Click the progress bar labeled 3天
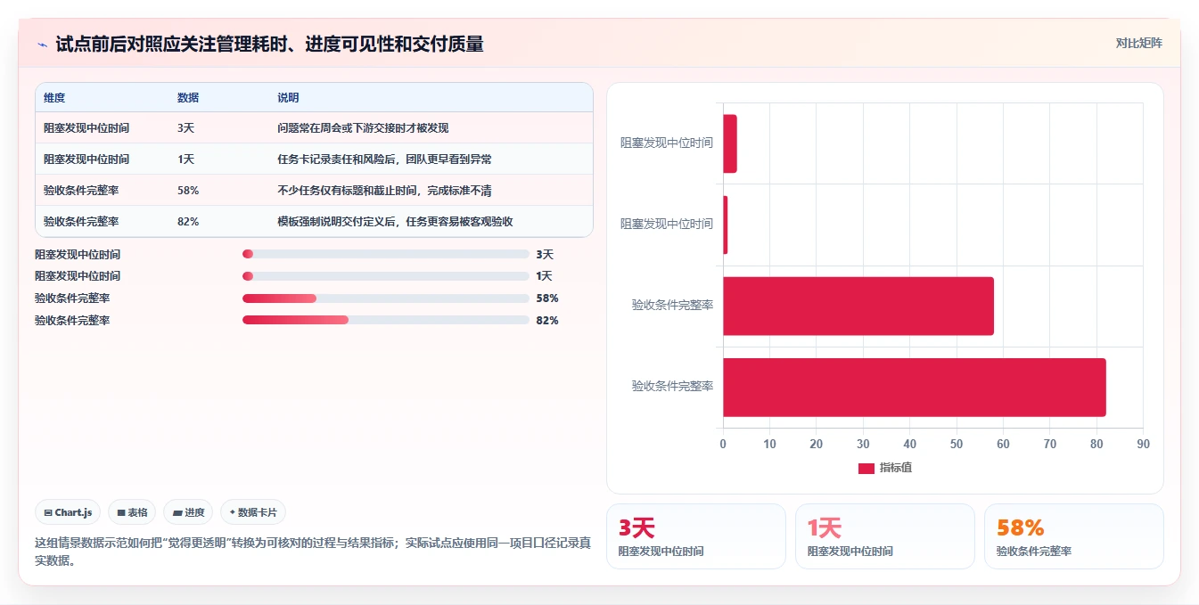Viewport: 1199px width, 605px height. tap(386, 254)
